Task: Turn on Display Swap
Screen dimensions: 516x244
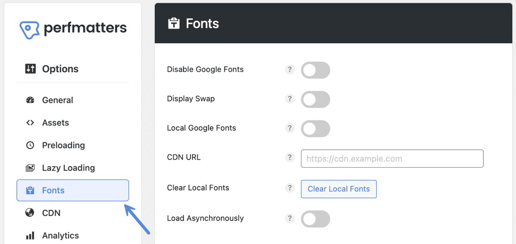Action: pyautogui.click(x=315, y=99)
